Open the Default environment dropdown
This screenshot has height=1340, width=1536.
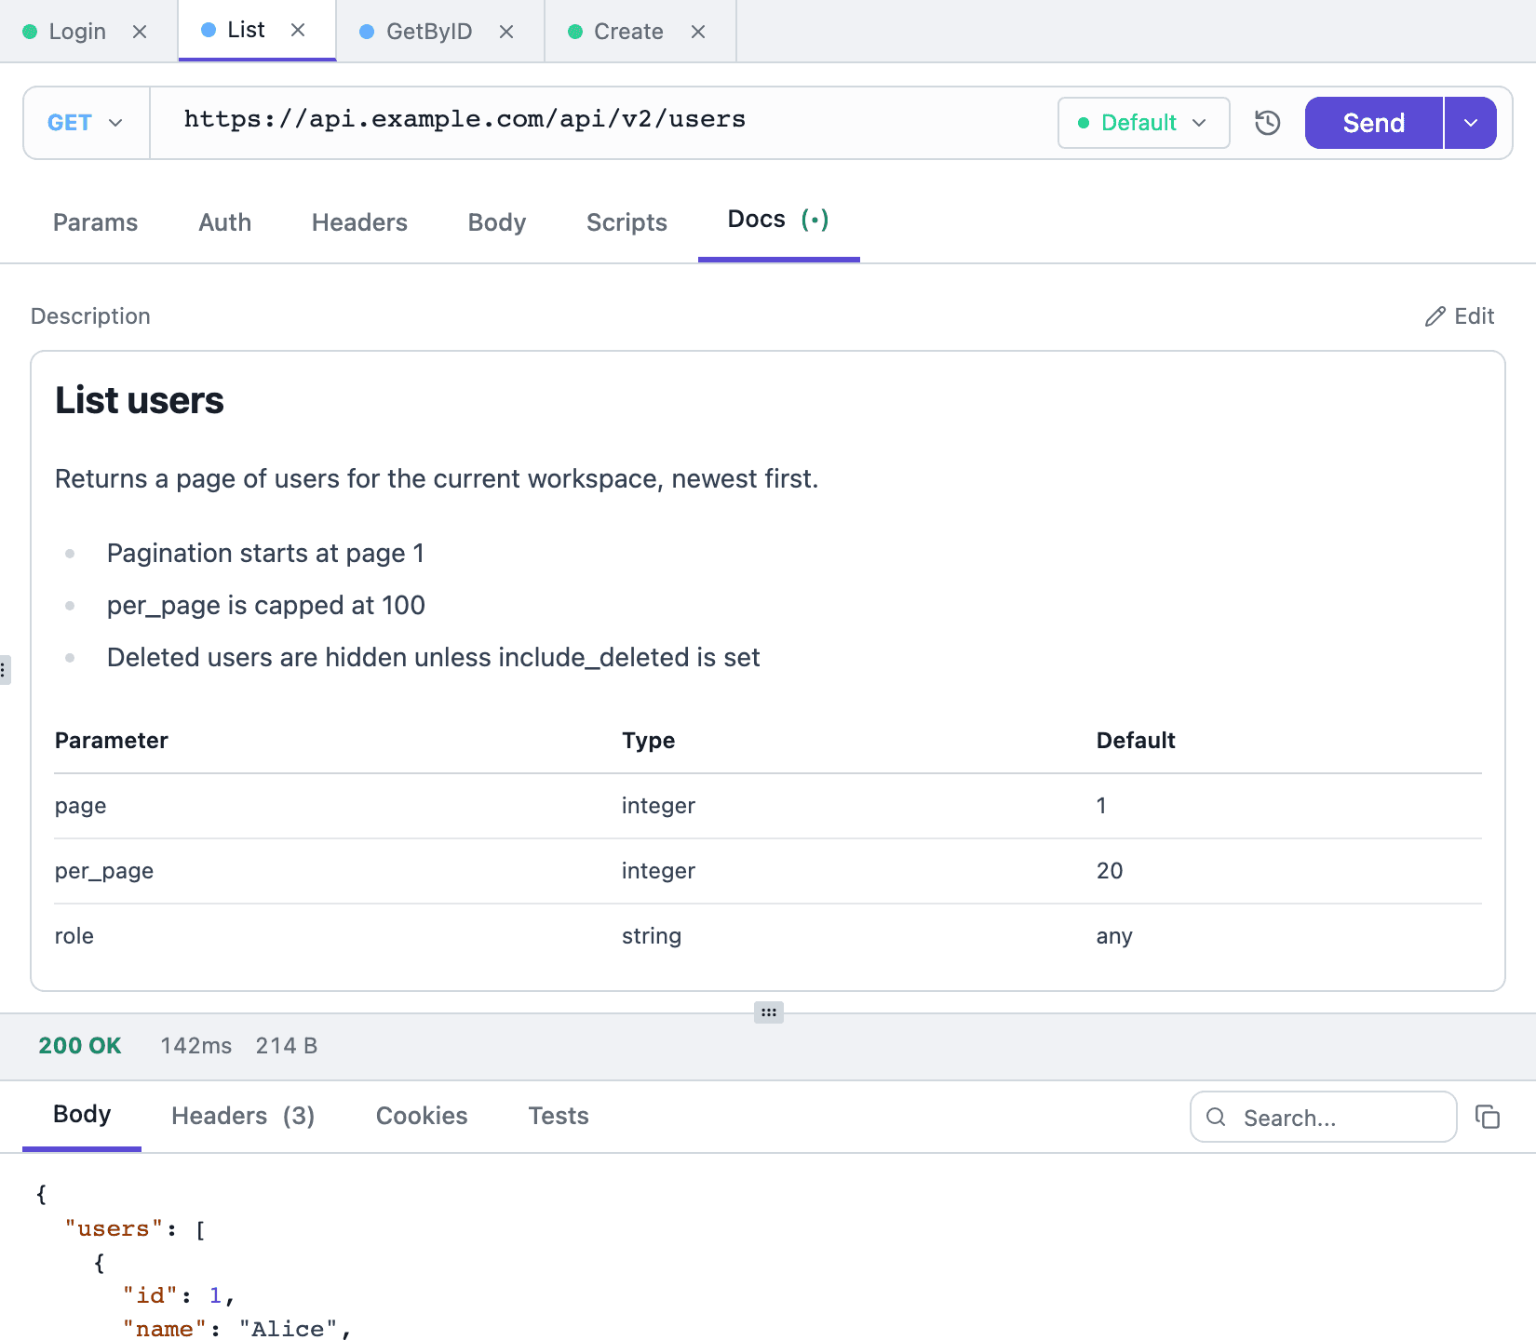point(1143,123)
